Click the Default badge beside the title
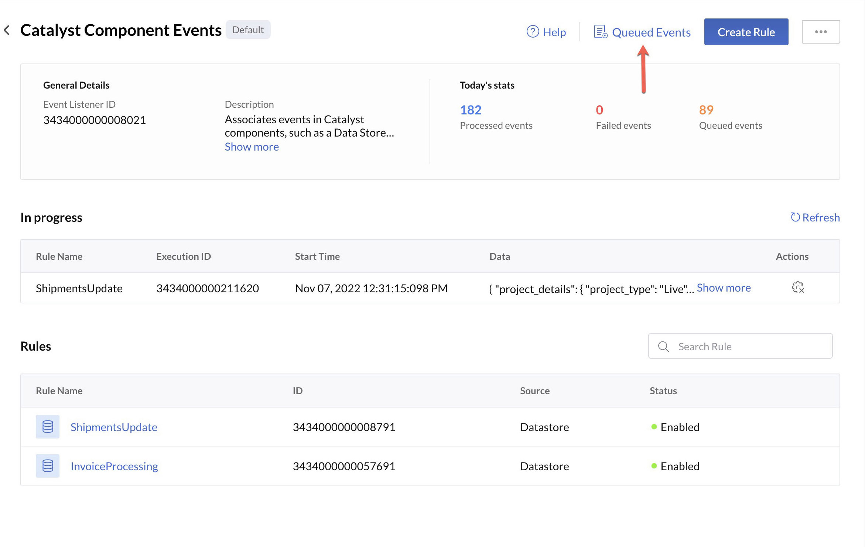 pos(248,30)
